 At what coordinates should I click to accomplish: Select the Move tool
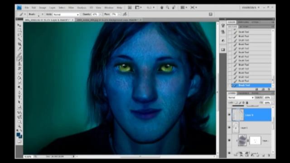click(x=19, y=25)
